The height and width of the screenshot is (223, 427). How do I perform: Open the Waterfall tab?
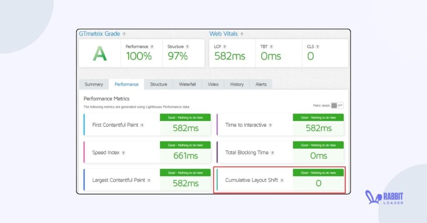point(187,85)
